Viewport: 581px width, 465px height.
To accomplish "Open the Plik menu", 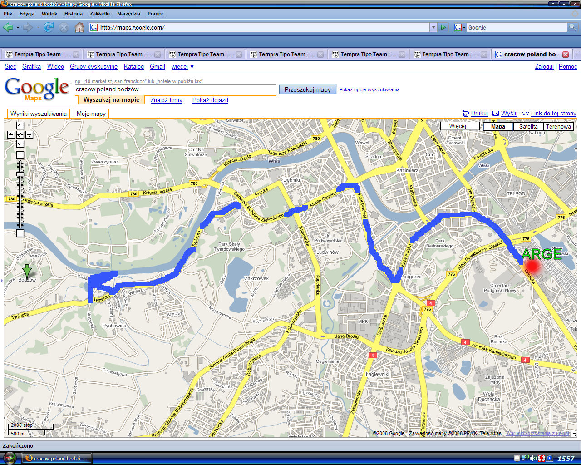I will pos(8,14).
